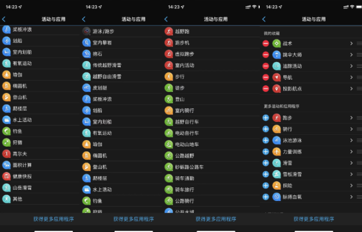Add 泳池游泳 to favorites via plus
The width and height of the screenshot is (362, 232).
(x=266, y=141)
